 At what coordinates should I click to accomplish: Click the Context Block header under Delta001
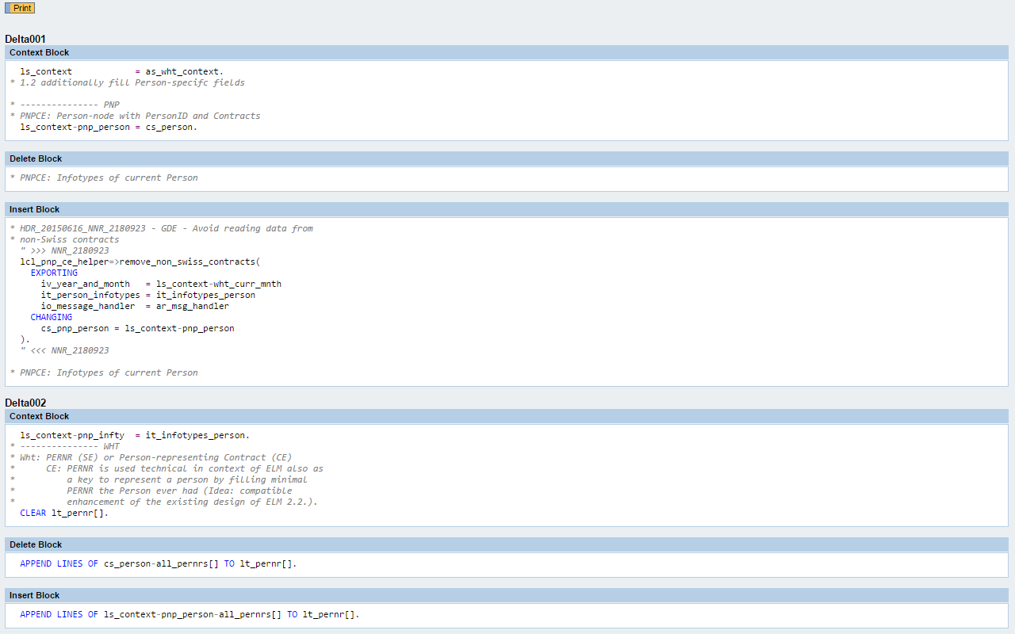coord(507,52)
